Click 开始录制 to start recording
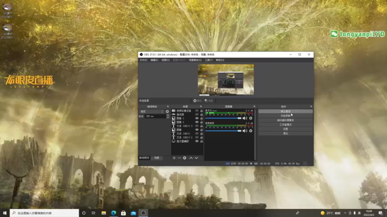387x217 pixels. coord(285,116)
